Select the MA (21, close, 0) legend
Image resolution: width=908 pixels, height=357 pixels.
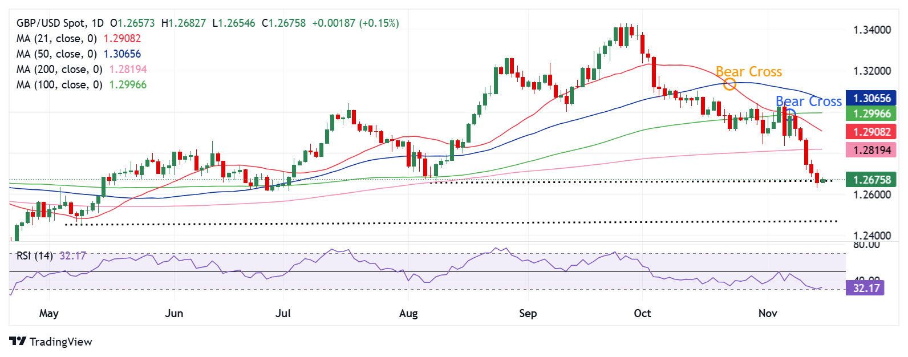tap(57, 39)
